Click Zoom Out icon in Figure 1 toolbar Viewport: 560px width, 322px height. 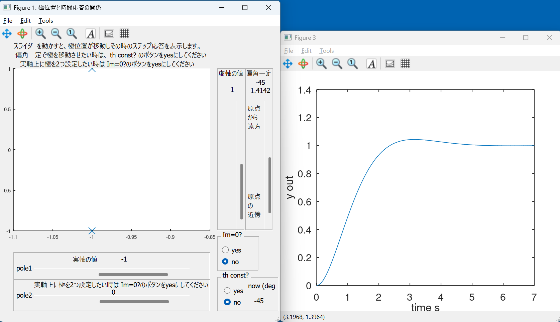[56, 34]
